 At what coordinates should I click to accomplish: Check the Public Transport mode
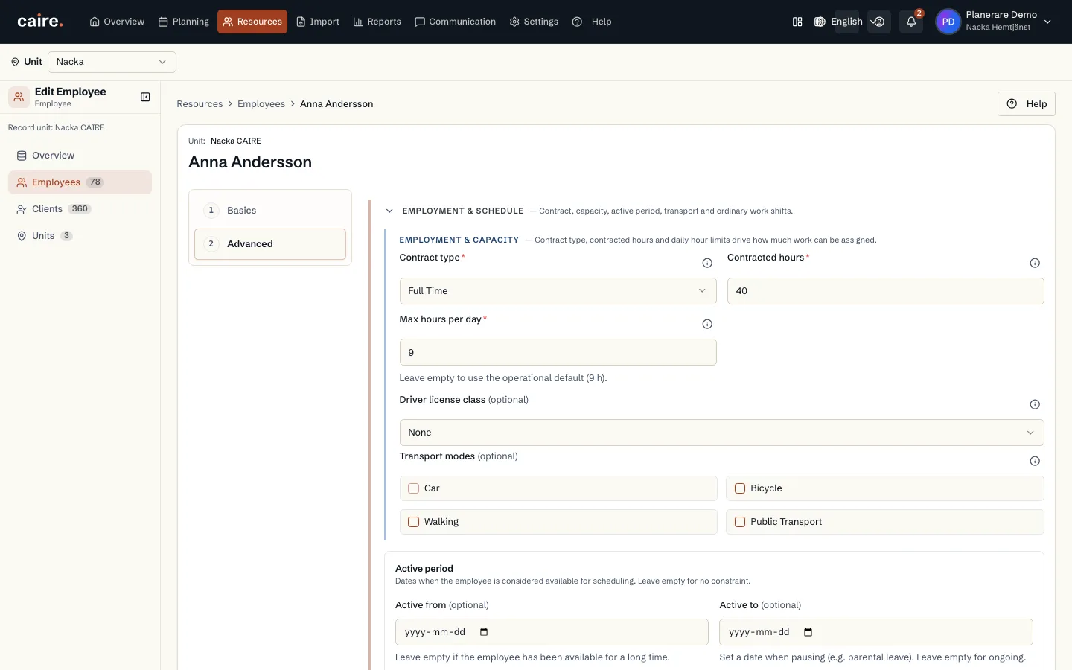click(x=740, y=522)
